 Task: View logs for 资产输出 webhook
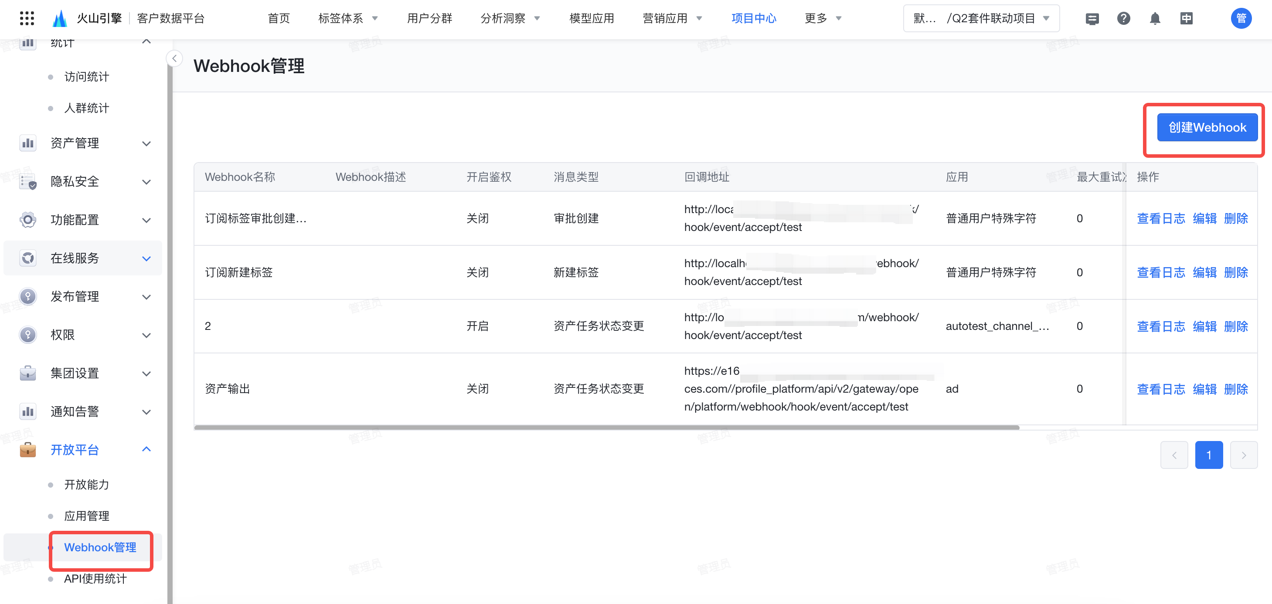[1160, 389]
